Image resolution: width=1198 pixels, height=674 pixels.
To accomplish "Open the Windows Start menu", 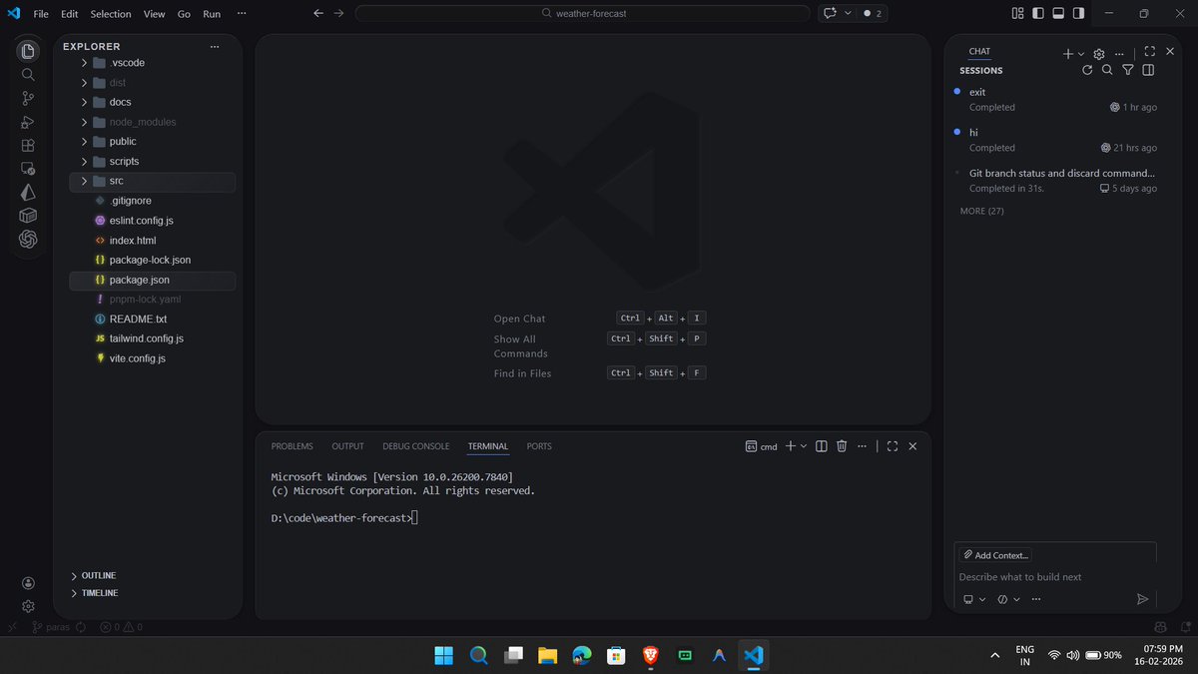I will [x=443, y=656].
